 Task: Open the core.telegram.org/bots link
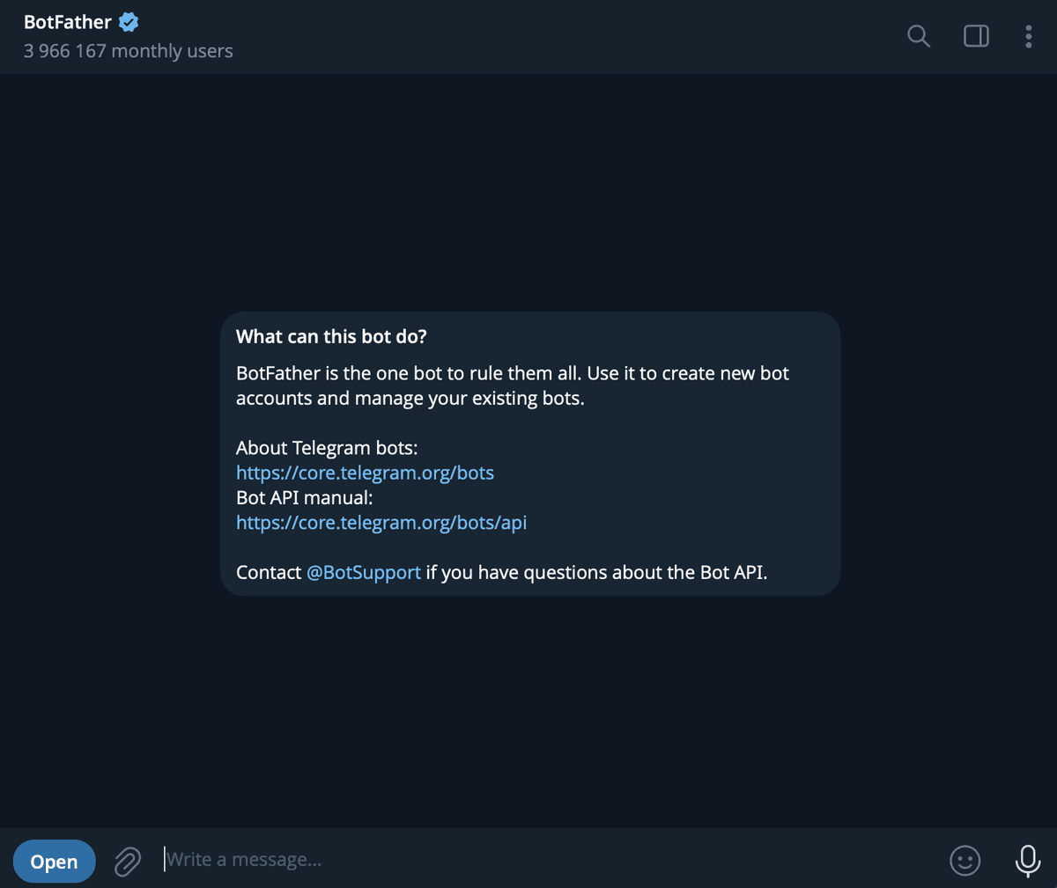click(x=365, y=473)
